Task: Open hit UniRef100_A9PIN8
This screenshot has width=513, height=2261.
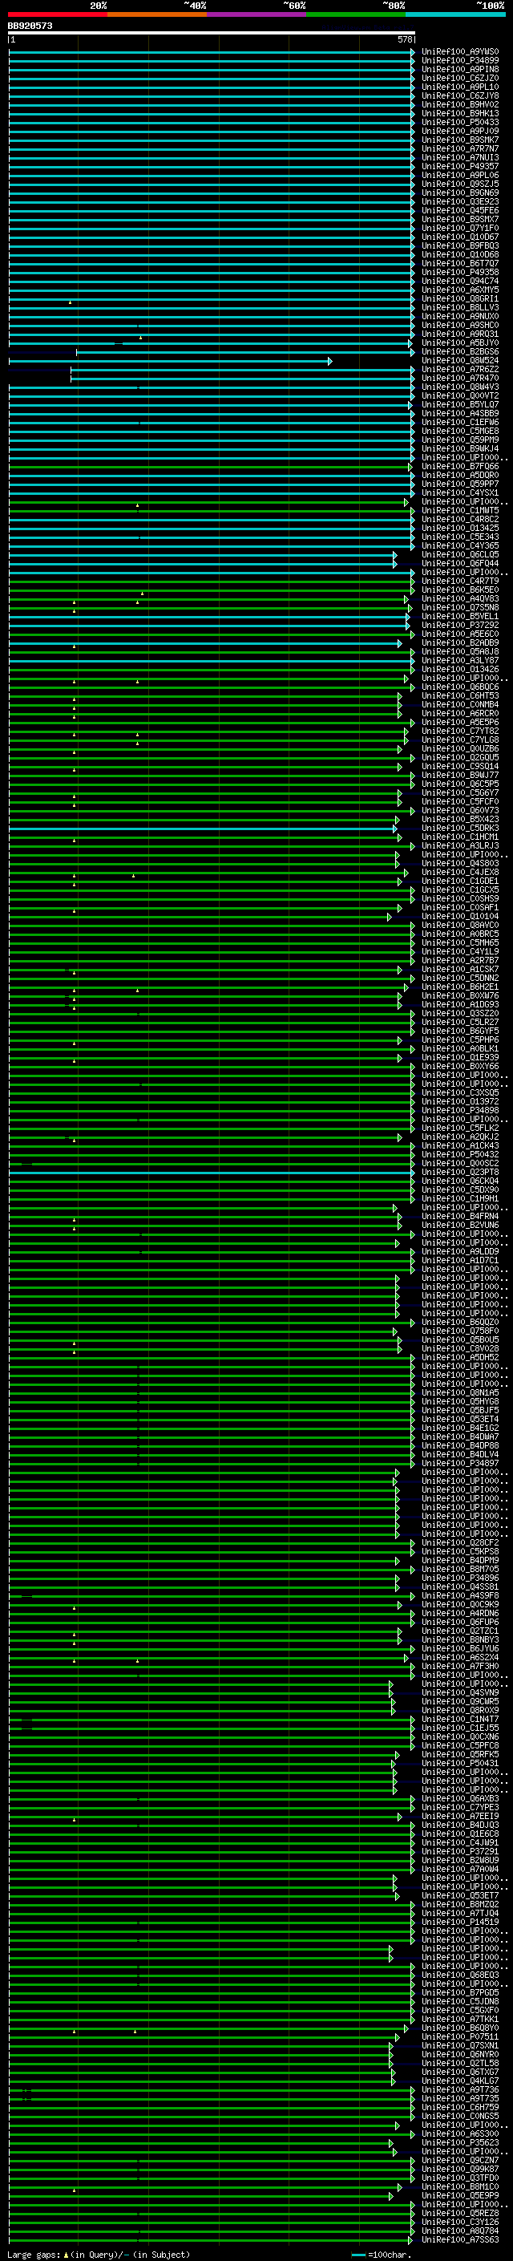Action: pyautogui.click(x=460, y=69)
